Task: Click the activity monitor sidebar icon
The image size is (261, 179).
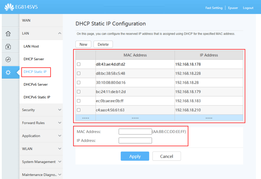Action: pos(8,59)
